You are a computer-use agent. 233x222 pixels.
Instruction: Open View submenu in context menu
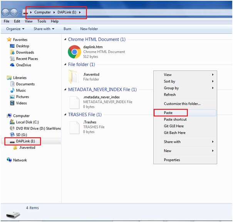pyautogui.click(x=185, y=75)
